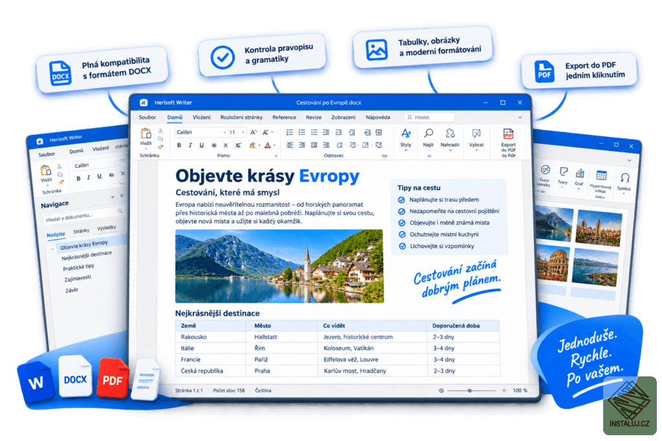The image size is (662, 441).
Task: Toggle Underline in the main window ribbon
Action: tap(202, 145)
